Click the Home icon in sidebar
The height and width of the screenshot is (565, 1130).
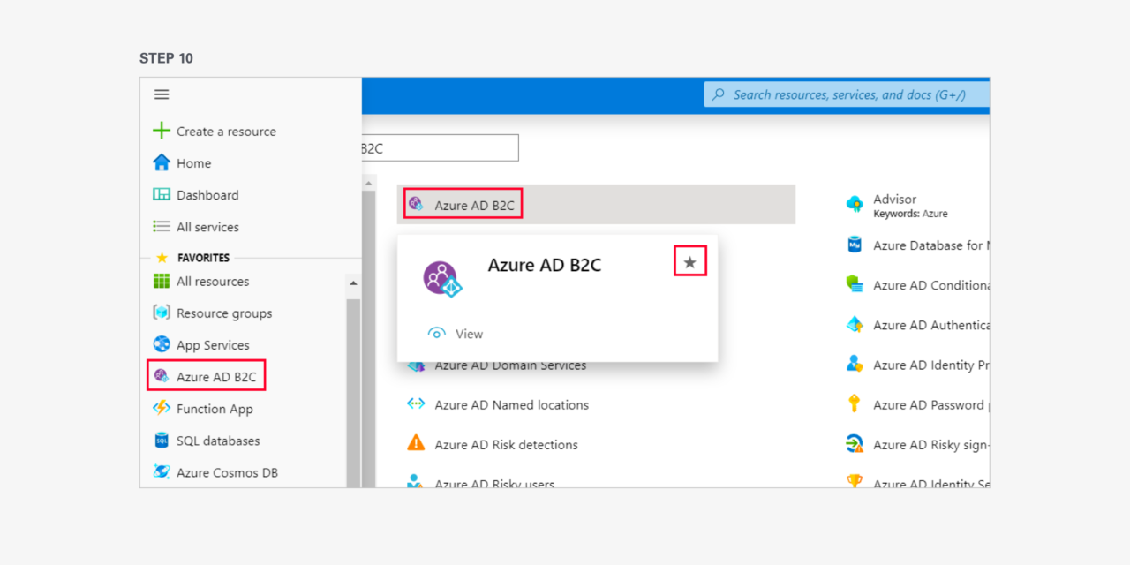coord(160,162)
